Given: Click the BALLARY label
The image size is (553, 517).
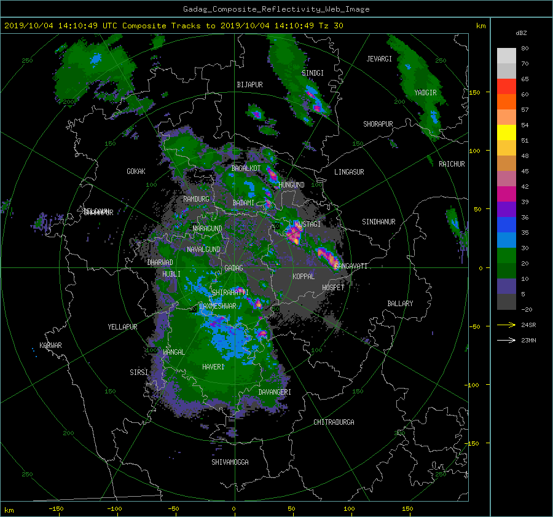Looking at the screenshot, I should pyautogui.click(x=400, y=304).
